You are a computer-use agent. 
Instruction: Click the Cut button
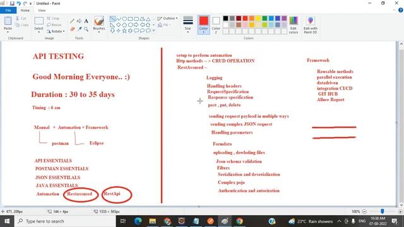21,18
